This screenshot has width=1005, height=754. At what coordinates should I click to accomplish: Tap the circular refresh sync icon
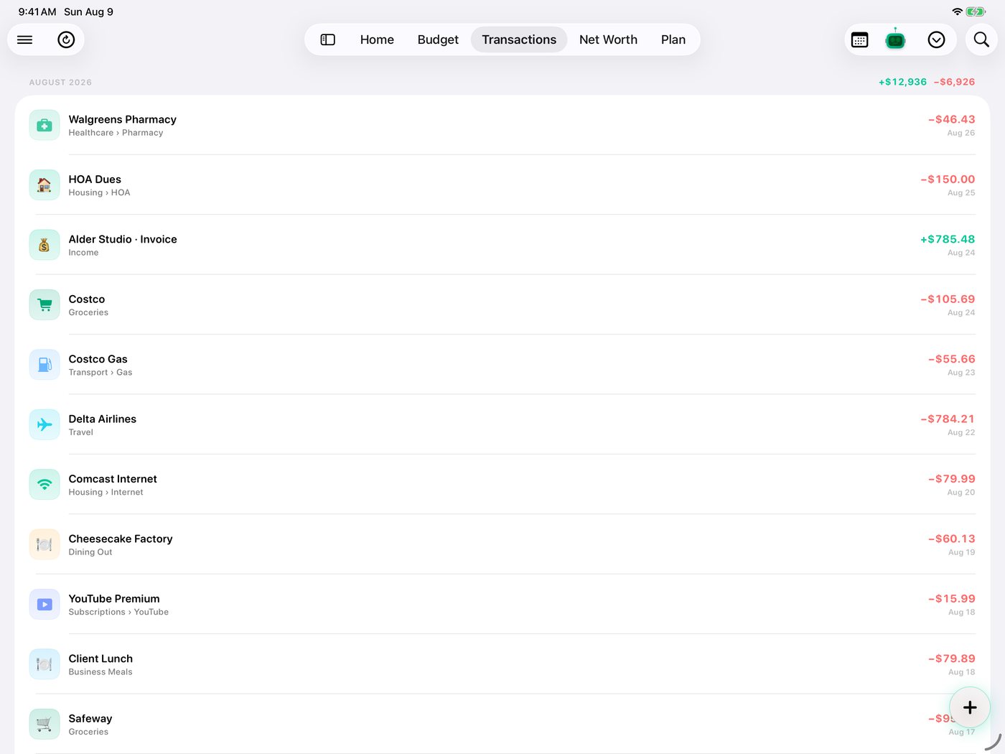point(66,39)
